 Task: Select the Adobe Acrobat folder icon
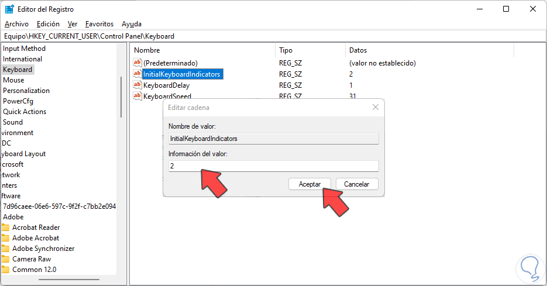[x=6, y=238]
